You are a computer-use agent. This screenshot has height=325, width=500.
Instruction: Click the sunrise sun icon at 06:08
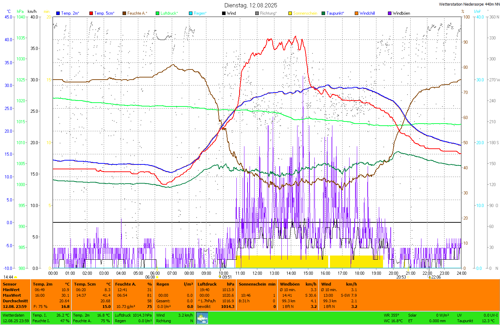coord(157,277)
